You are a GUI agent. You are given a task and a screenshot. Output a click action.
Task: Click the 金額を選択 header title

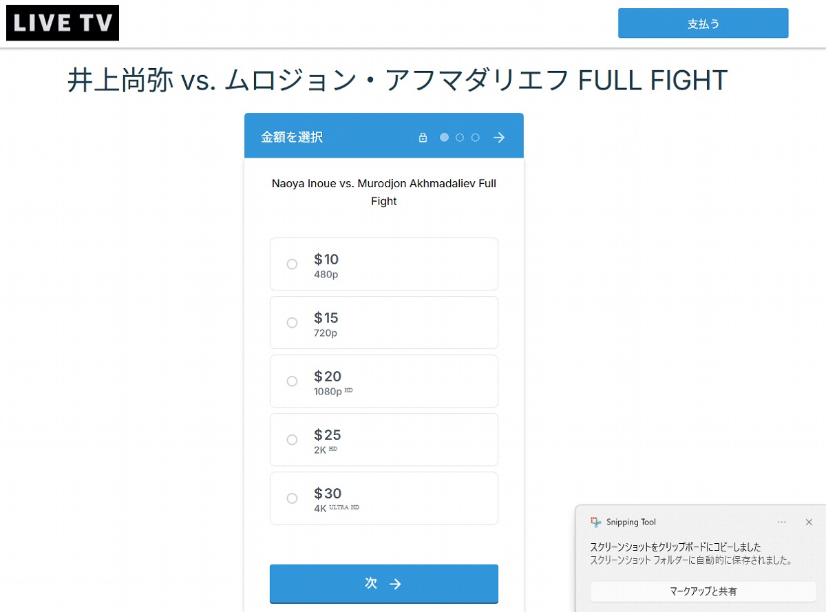pyautogui.click(x=292, y=138)
